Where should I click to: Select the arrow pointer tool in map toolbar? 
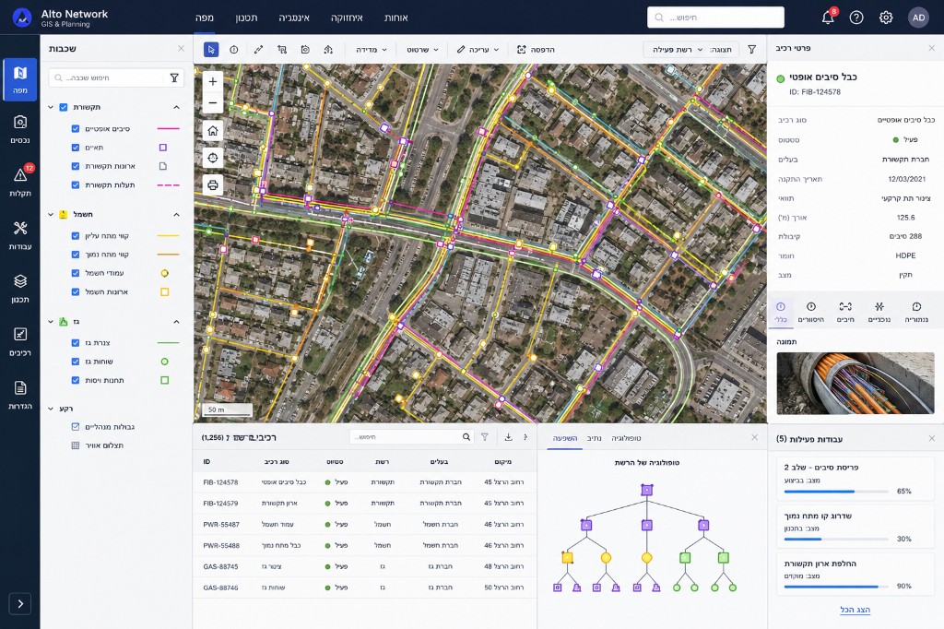coord(211,50)
